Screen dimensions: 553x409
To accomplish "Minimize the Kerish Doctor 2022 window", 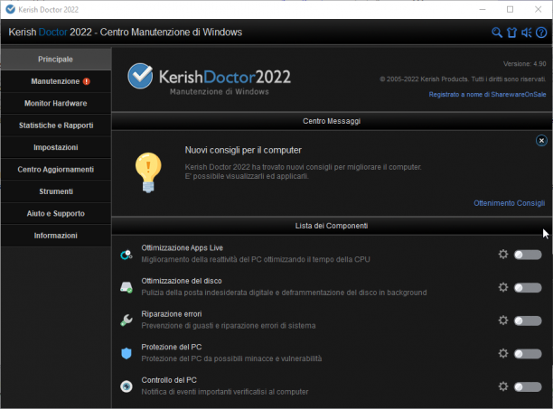I will point(483,10).
